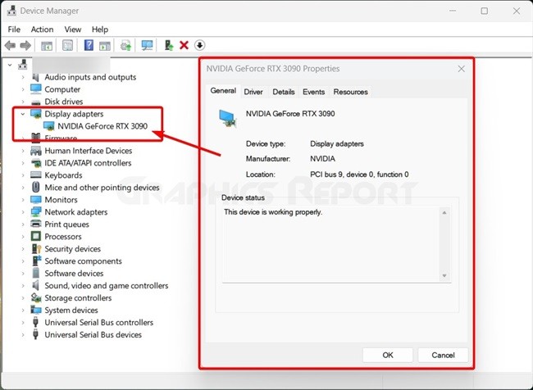Click the Disable device down-arrow icon
The image size is (533, 390).
pos(200,45)
